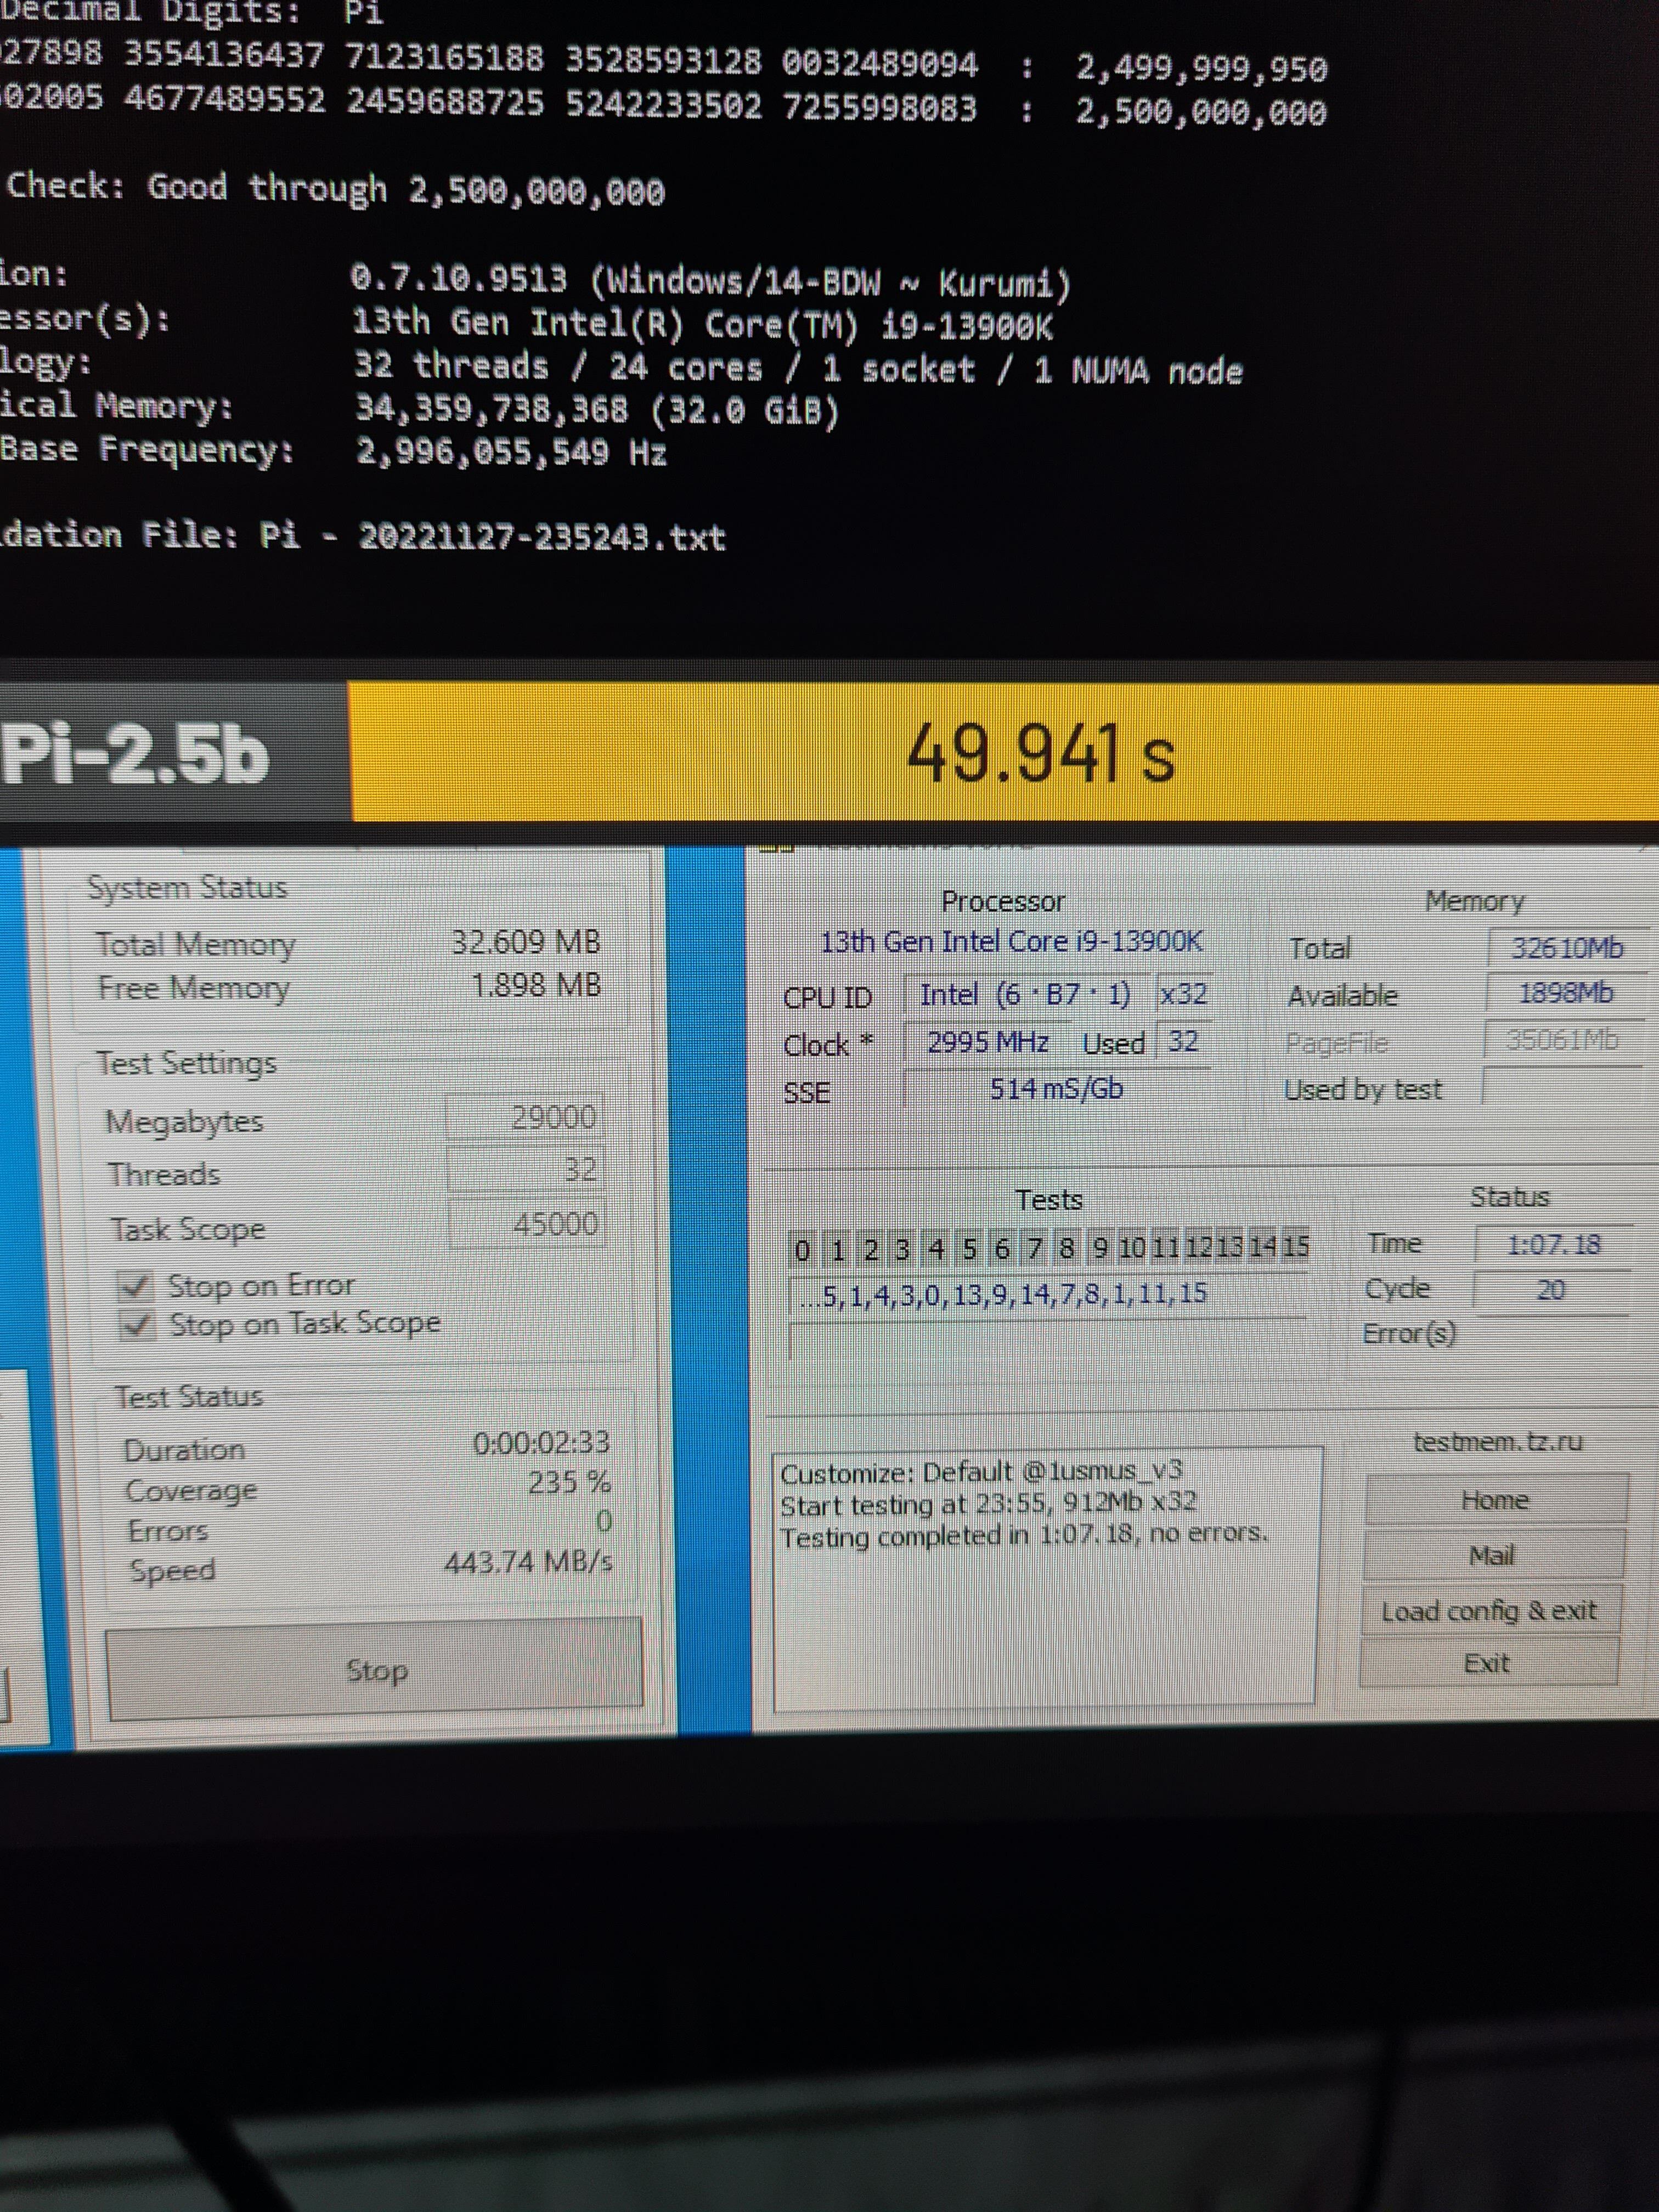Screen dimensions: 1659x2212
Task: Click the topology line 32 threads / 24 cores
Action: point(798,368)
